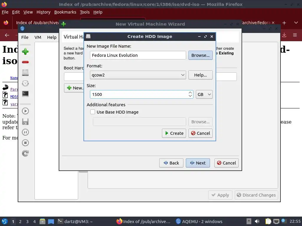302x226 pixels.
Task: Decrease size with the spinner down arrow
Action: click(x=190, y=96)
